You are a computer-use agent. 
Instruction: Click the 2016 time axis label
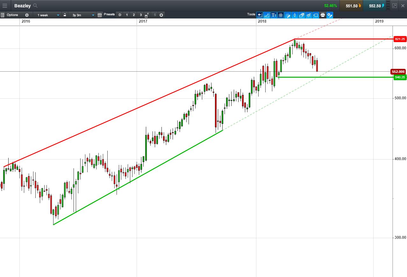tap(26, 21)
